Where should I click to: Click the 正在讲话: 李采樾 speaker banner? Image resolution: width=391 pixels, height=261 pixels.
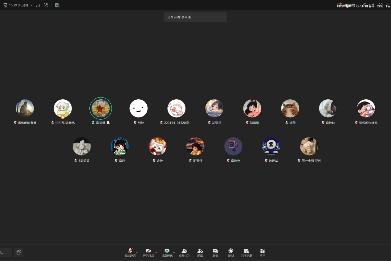(x=195, y=17)
